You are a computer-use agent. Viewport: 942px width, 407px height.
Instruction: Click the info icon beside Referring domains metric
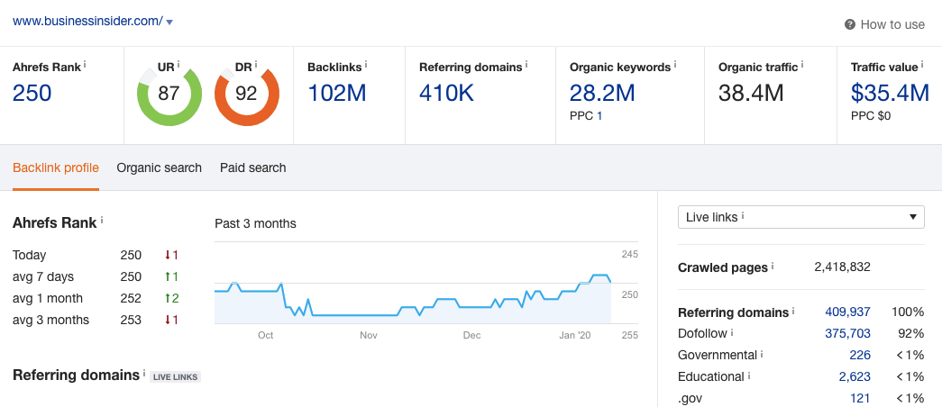(526, 64)
